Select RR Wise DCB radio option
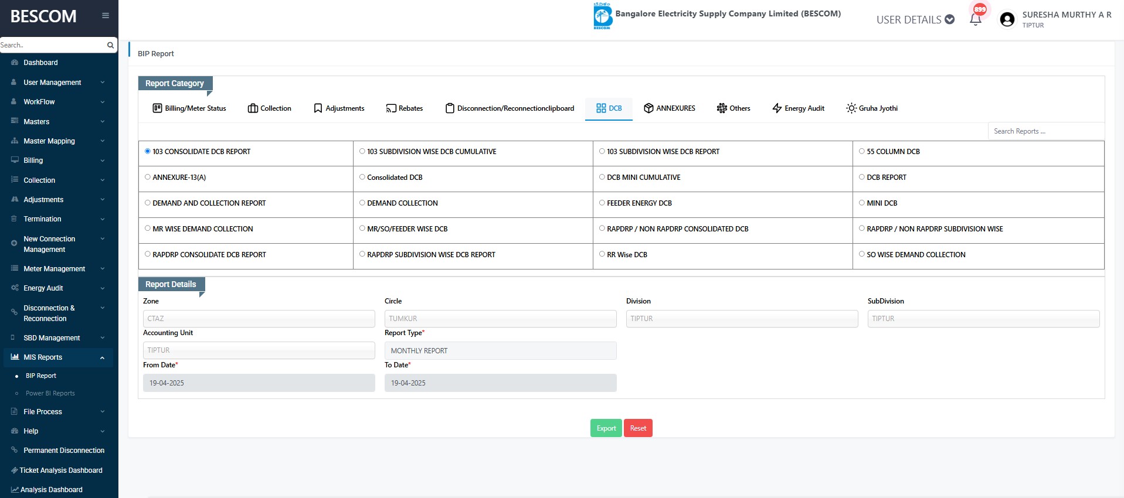Viewport: 1124px width, 498px height. point(602,254)
